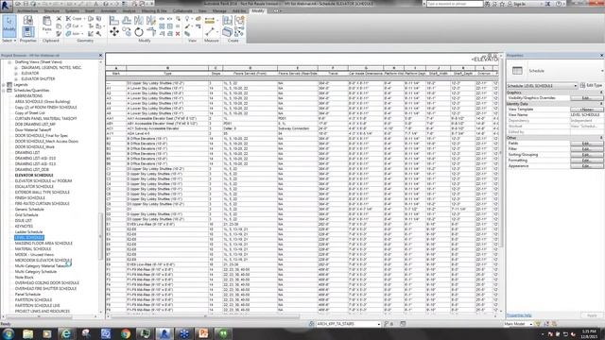
Task: Open Internet Explorer from the taskbar
Action: pos(66,333)
